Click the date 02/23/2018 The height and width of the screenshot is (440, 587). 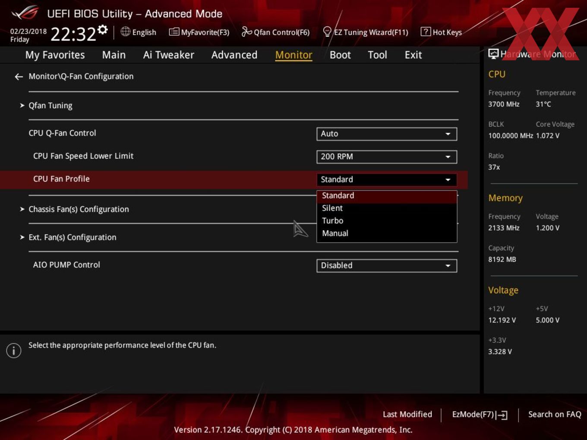coord(28,31)
